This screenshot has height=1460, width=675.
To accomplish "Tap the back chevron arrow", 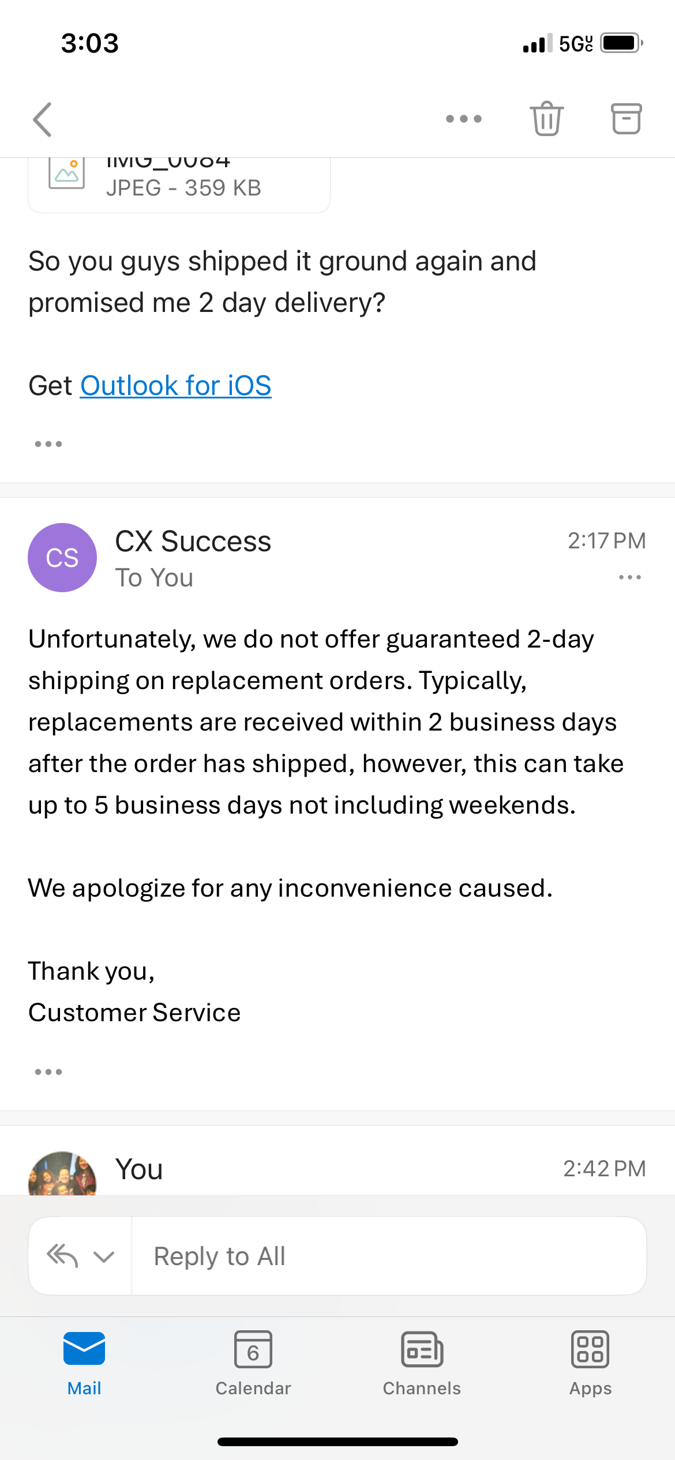I will (43, 119).
